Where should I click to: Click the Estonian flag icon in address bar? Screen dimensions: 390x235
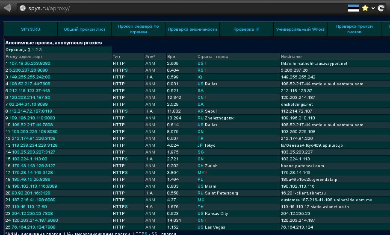point(353,8)
